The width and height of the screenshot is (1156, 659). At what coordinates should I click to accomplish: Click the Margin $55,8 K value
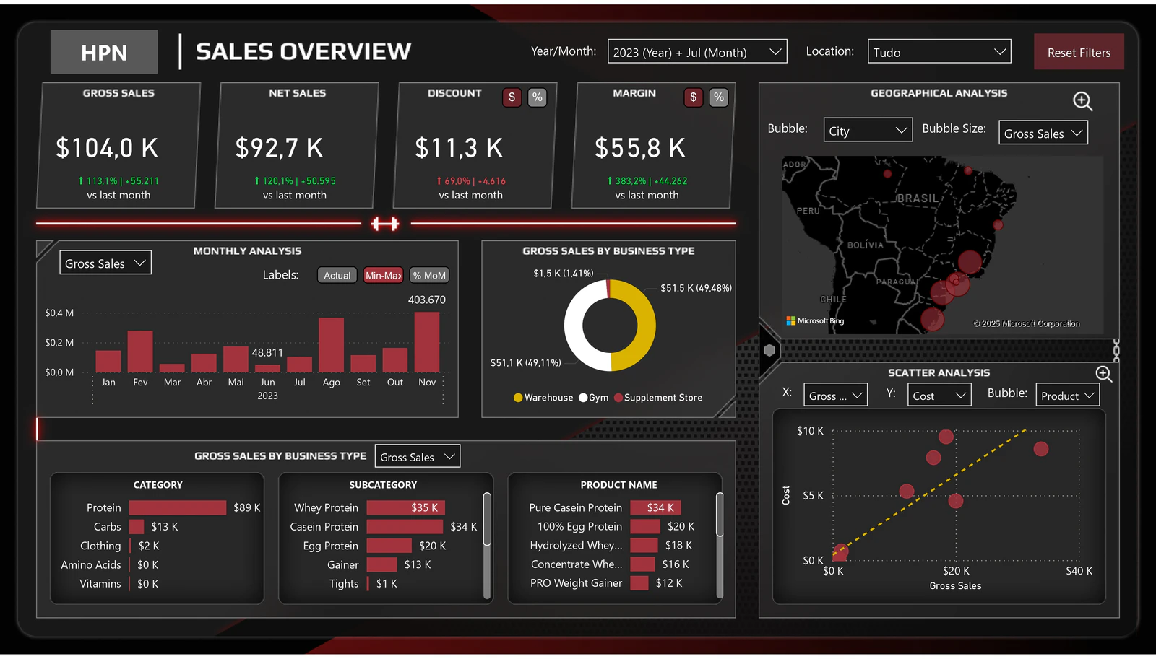coord(640,148)
